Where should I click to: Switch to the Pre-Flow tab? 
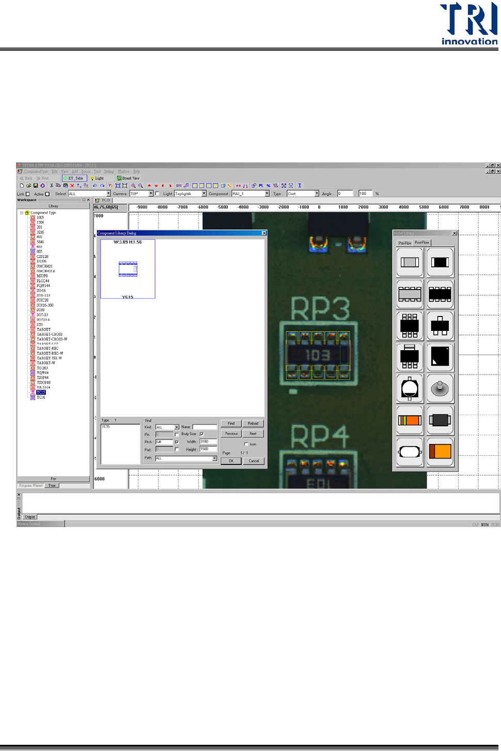pyautogui.click(x=404, y=243)
